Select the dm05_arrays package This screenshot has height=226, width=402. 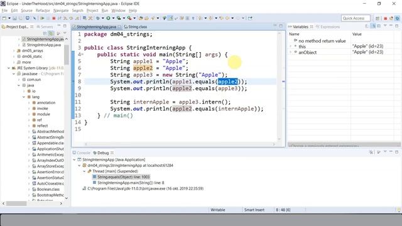click(30, 51)
